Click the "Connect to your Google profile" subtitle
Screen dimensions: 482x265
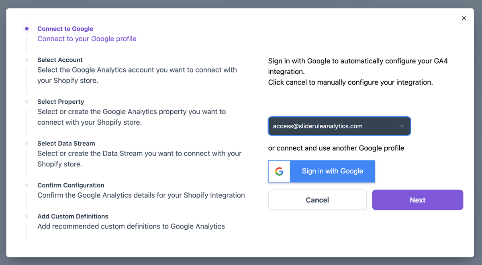(87, 39)
